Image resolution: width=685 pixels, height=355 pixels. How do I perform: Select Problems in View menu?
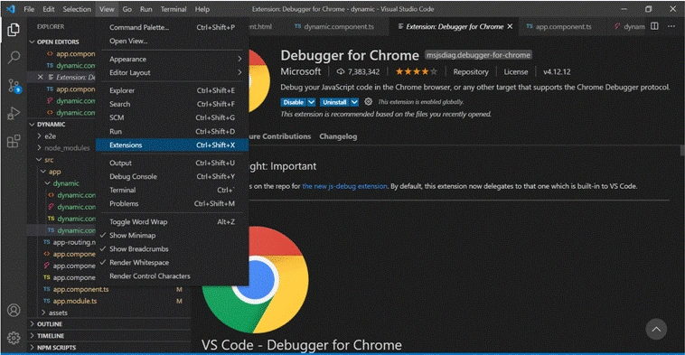(x=172, y=203)
